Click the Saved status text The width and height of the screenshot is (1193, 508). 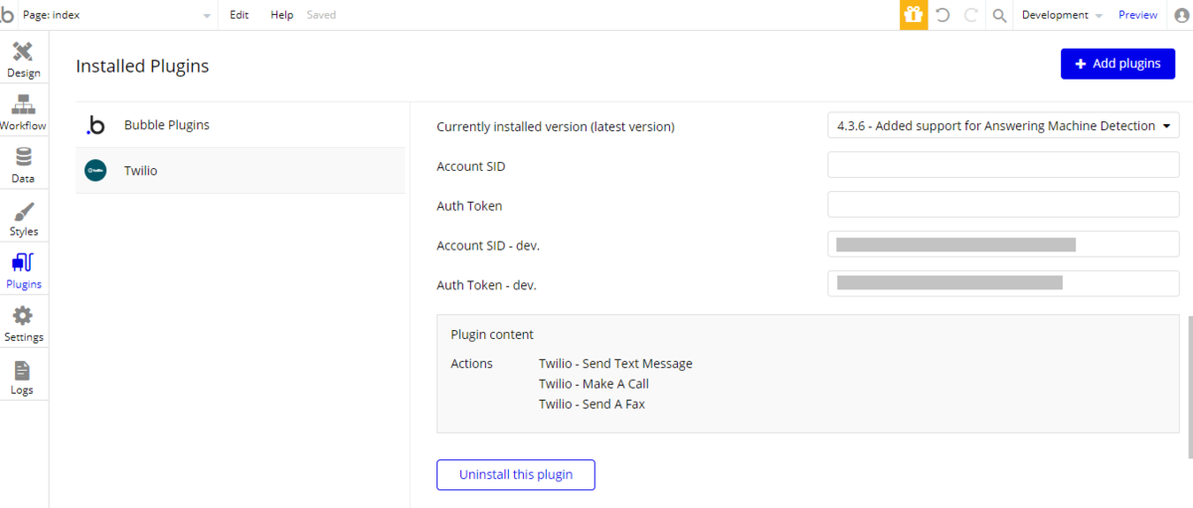click(321, 15)
